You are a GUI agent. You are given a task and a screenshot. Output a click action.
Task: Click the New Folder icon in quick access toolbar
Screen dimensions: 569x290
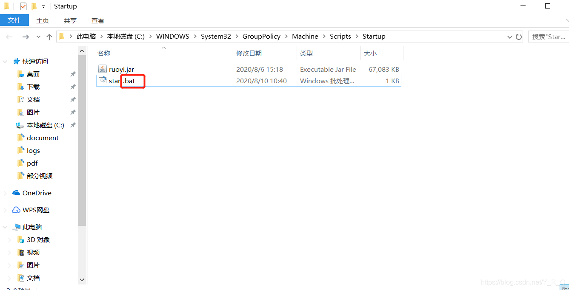pyautogui.click(x=34, y=6)
